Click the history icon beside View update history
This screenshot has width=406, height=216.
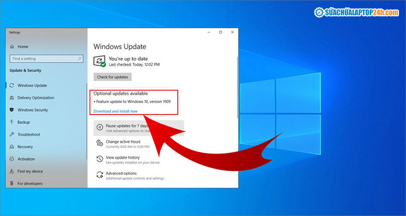click(100, 159)
